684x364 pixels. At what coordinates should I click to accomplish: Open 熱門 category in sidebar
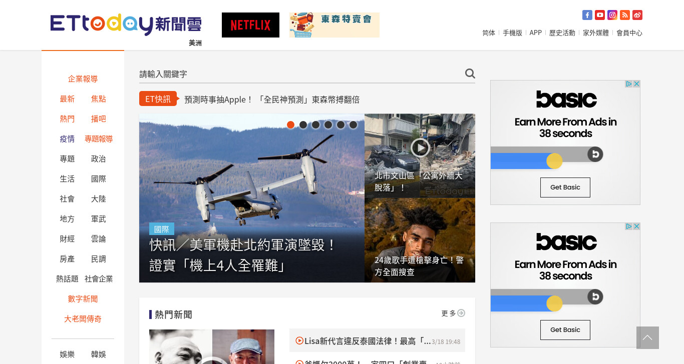tap(67, 119)
